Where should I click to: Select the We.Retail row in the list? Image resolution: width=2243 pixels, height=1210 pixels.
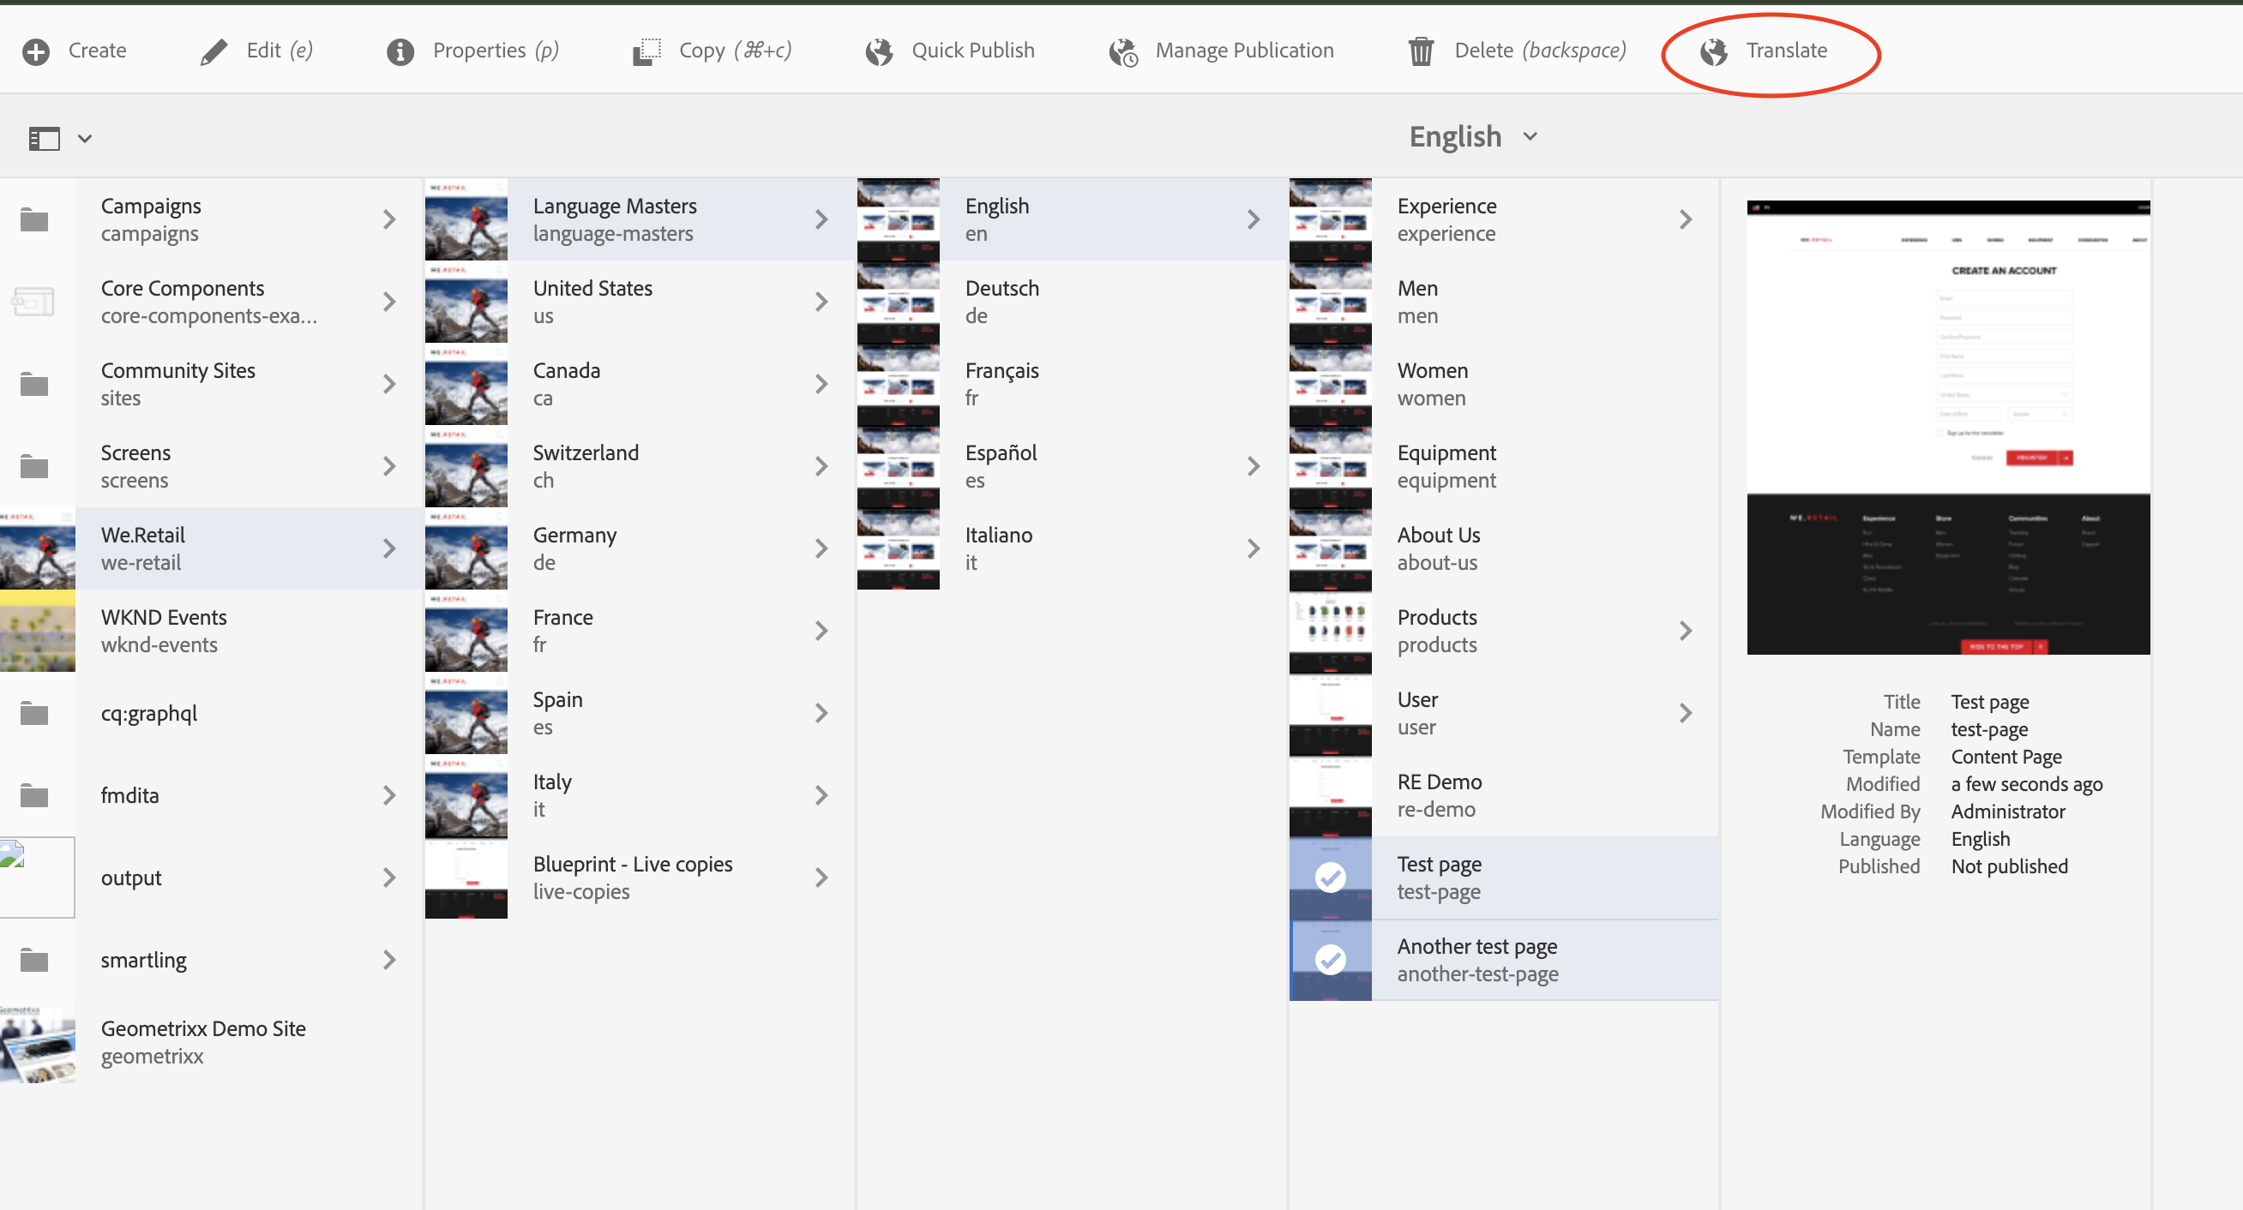point(218,548)
